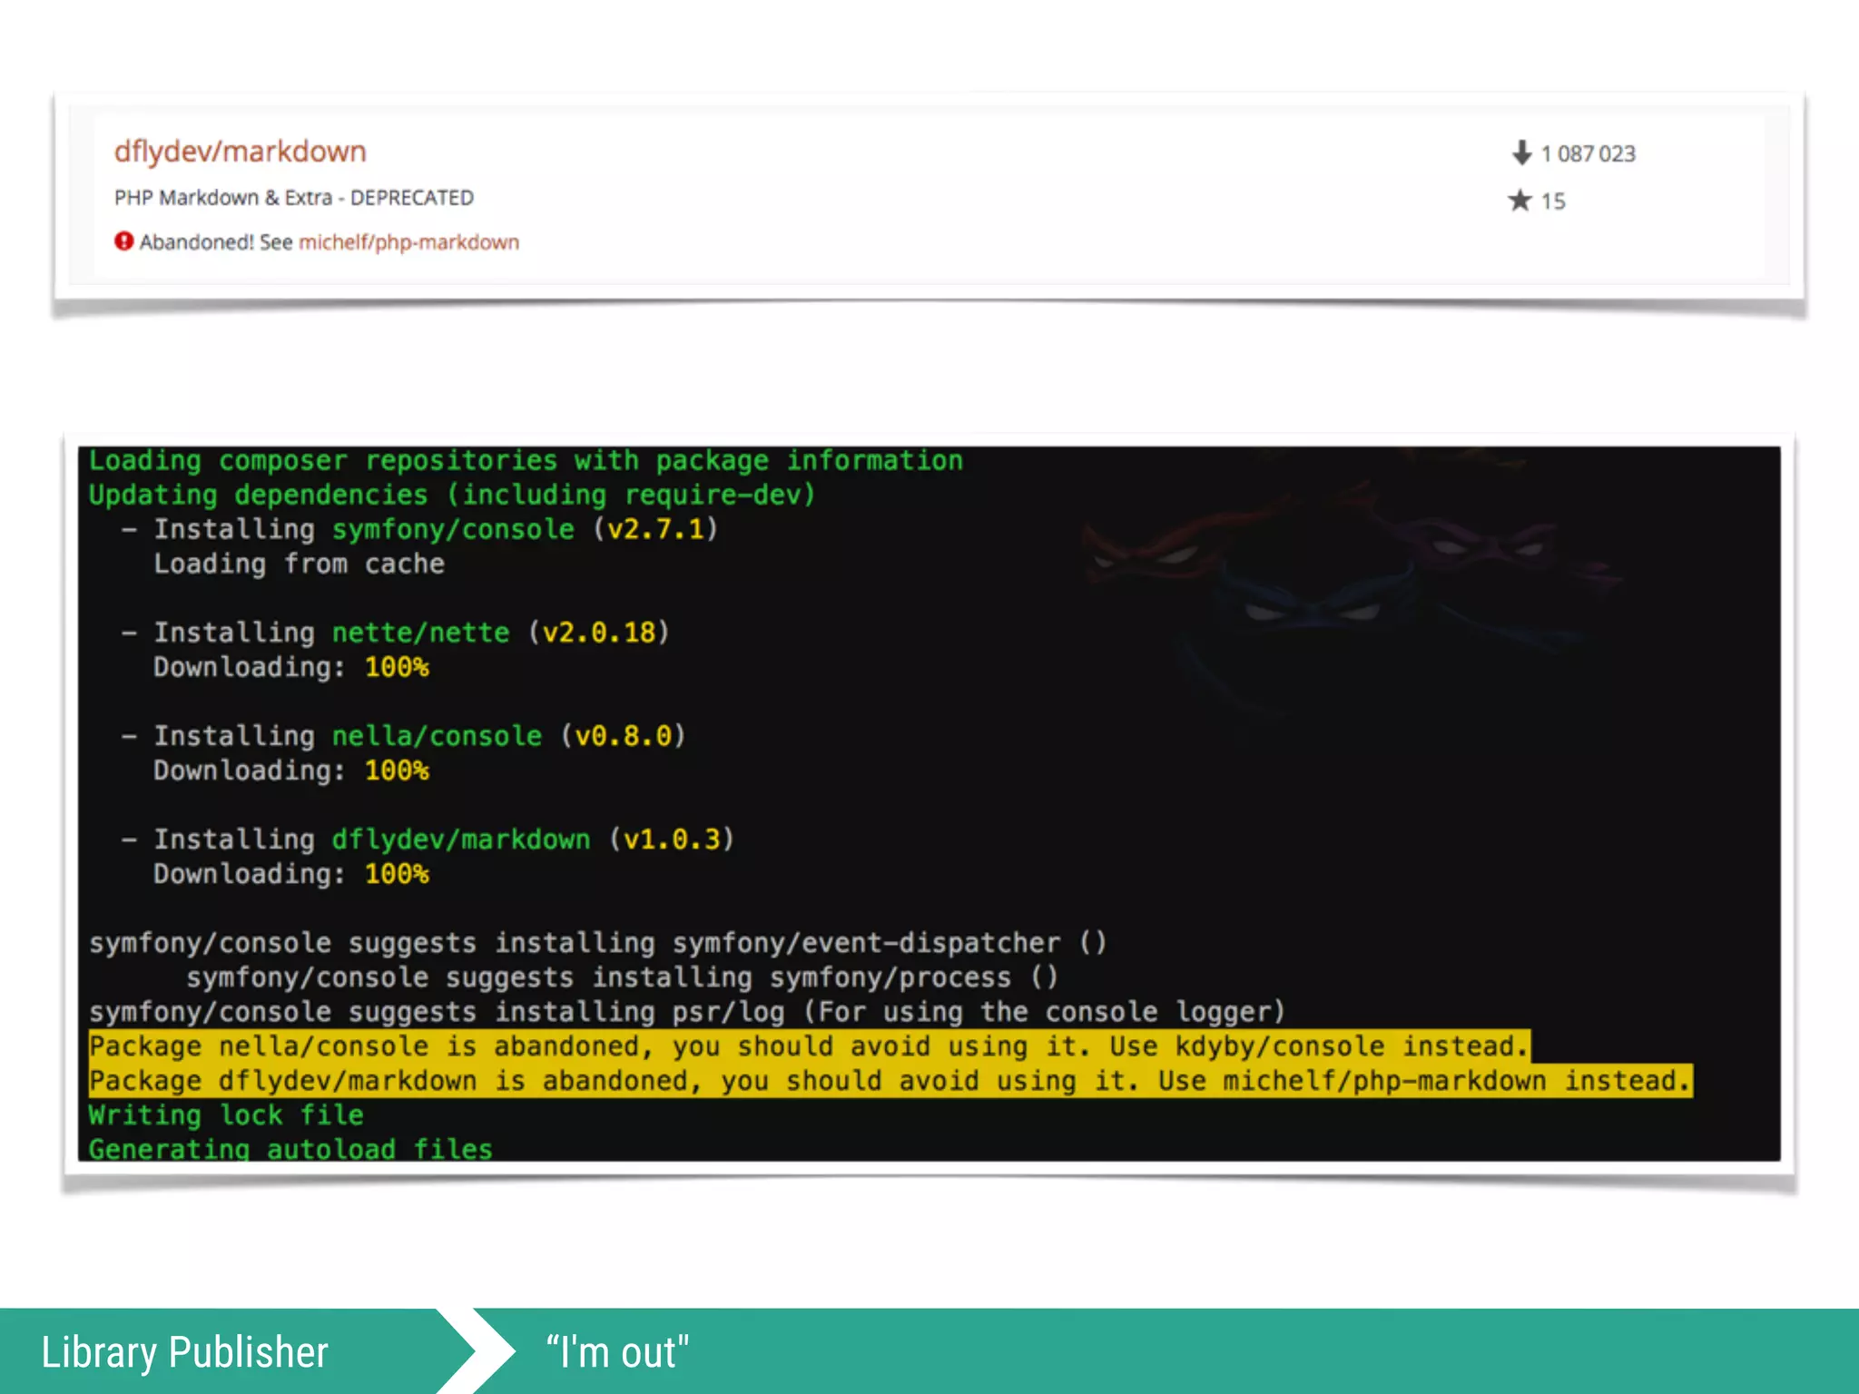
Task: Click nella/console package name in terminal
Action: tap(437, 736)
